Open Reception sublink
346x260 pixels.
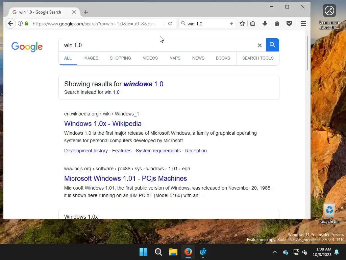coord(196,151)
